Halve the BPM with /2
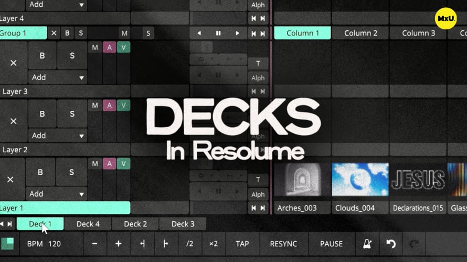467x262 pixels. coord(190,244)
